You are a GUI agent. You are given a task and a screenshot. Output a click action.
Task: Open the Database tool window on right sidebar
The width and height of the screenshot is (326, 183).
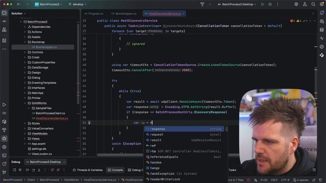321,30
